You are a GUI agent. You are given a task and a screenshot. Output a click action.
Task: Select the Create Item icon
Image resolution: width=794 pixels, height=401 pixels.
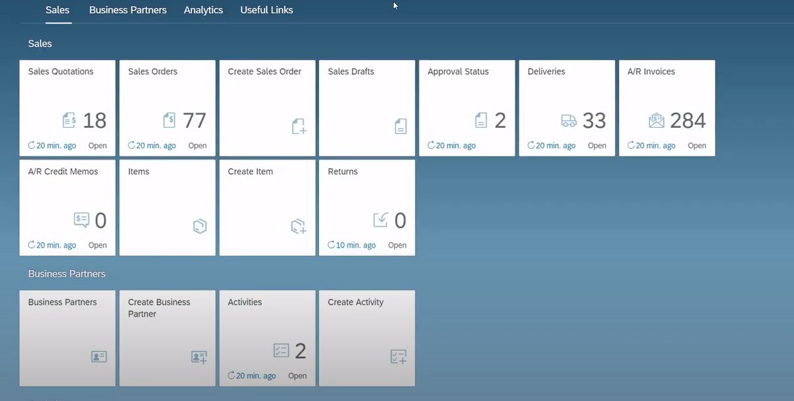299,226
